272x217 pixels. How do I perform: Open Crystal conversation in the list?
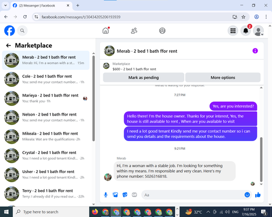point(46,156)
